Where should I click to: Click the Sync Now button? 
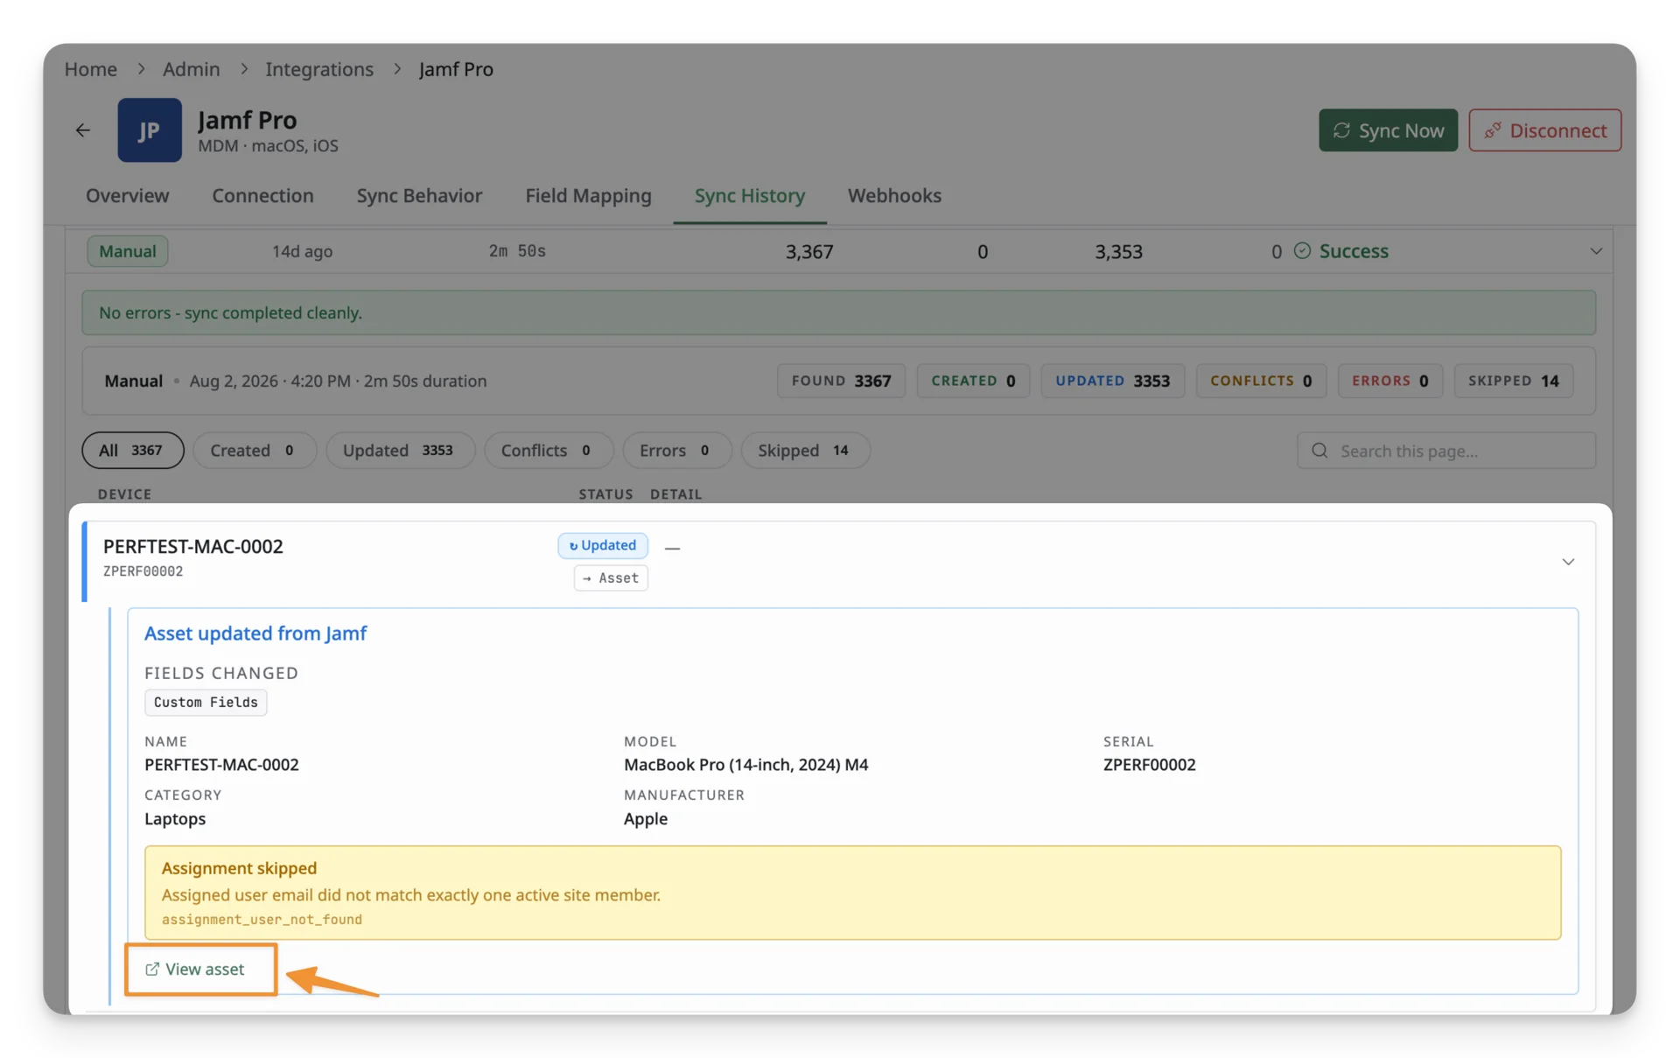pyautogui.click(x=1388, y=130)
